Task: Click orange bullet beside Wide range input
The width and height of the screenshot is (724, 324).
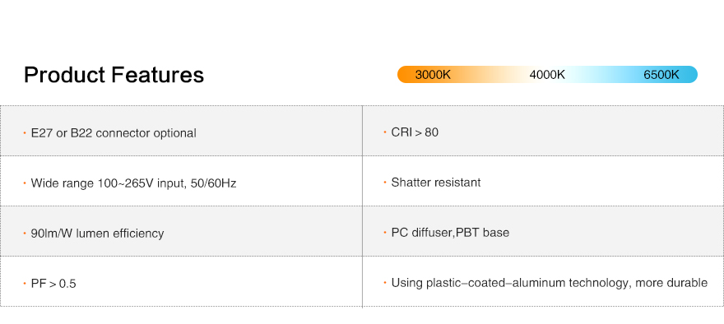Action: 25,183
